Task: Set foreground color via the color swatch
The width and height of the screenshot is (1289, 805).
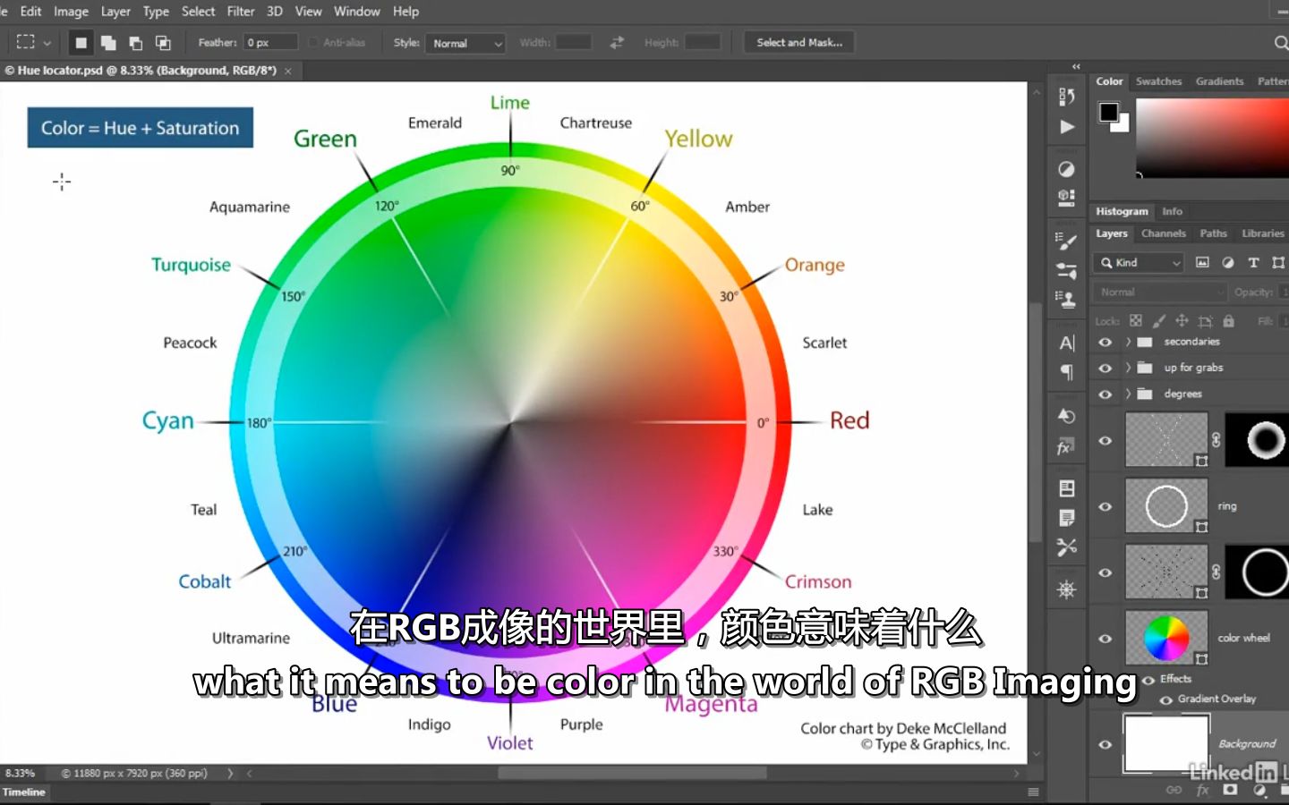Action: click(1110, 112)
